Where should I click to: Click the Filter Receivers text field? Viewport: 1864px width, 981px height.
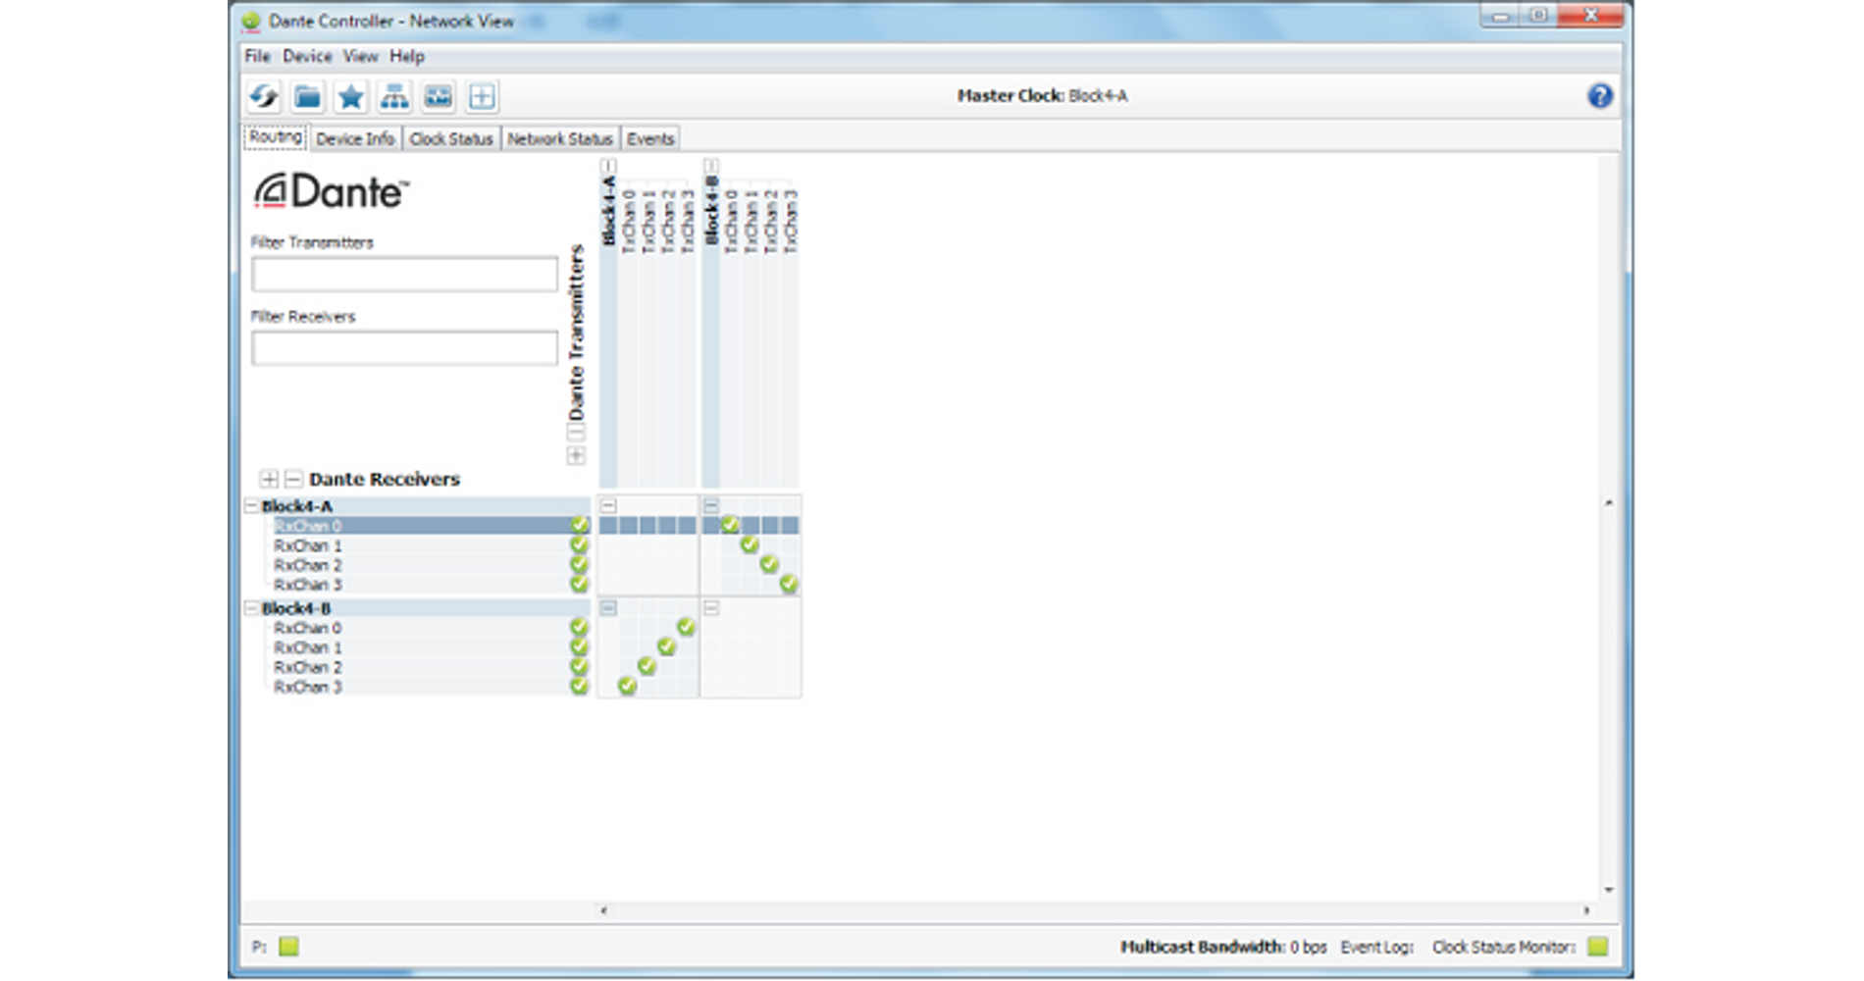404,348
